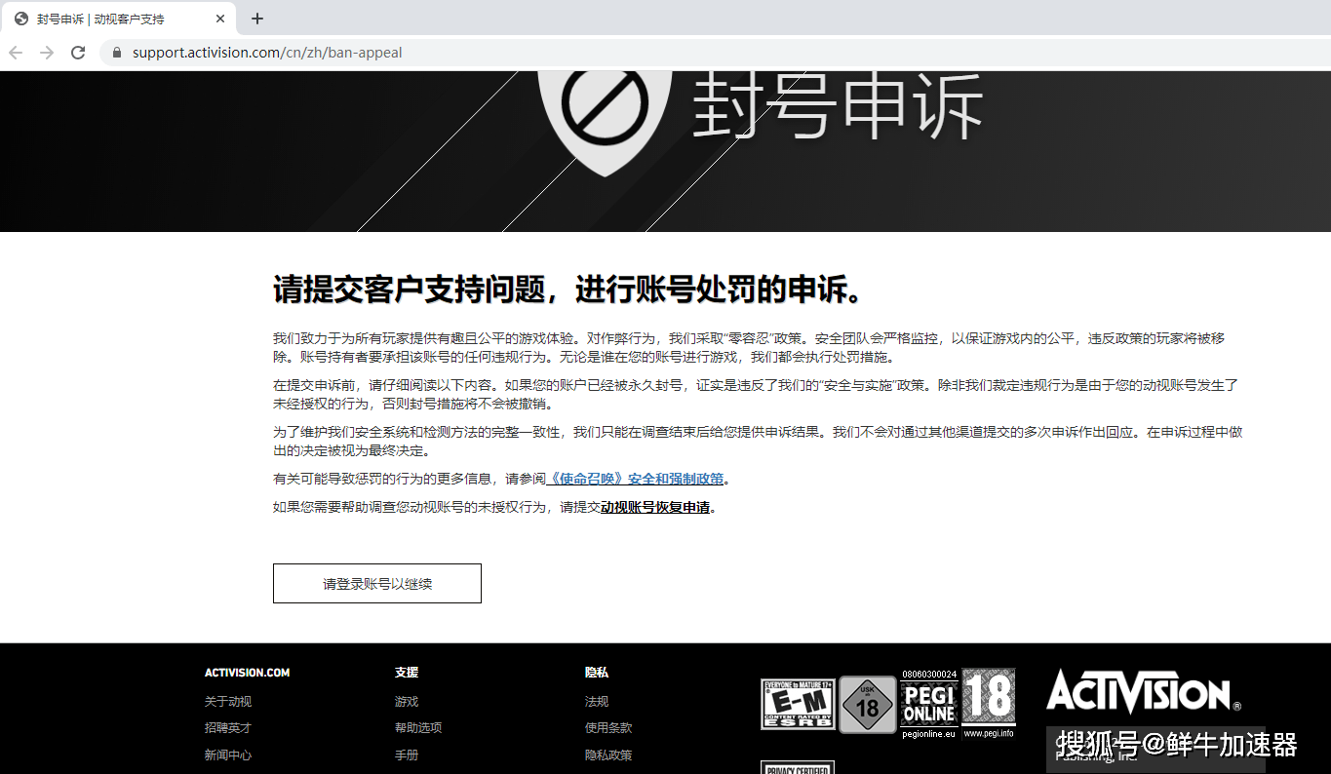Close the 封号申诉 browser tab
Viewport: 1331px width, 774px height.
coord(220,19)
